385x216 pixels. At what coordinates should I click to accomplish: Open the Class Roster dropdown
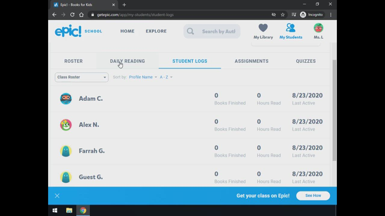[x=82, y=77]
